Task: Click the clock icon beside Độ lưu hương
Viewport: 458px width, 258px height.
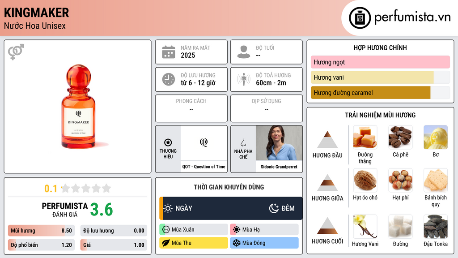Action: click(x=169, y=79)
